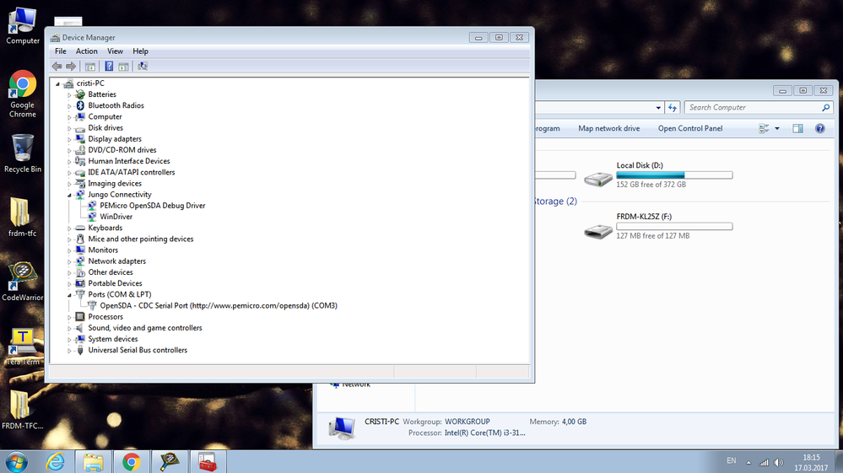Expand the Human Interface Devices category
Image resolution: width=843 pixels, height=473 pixels.
click(69, 162)
